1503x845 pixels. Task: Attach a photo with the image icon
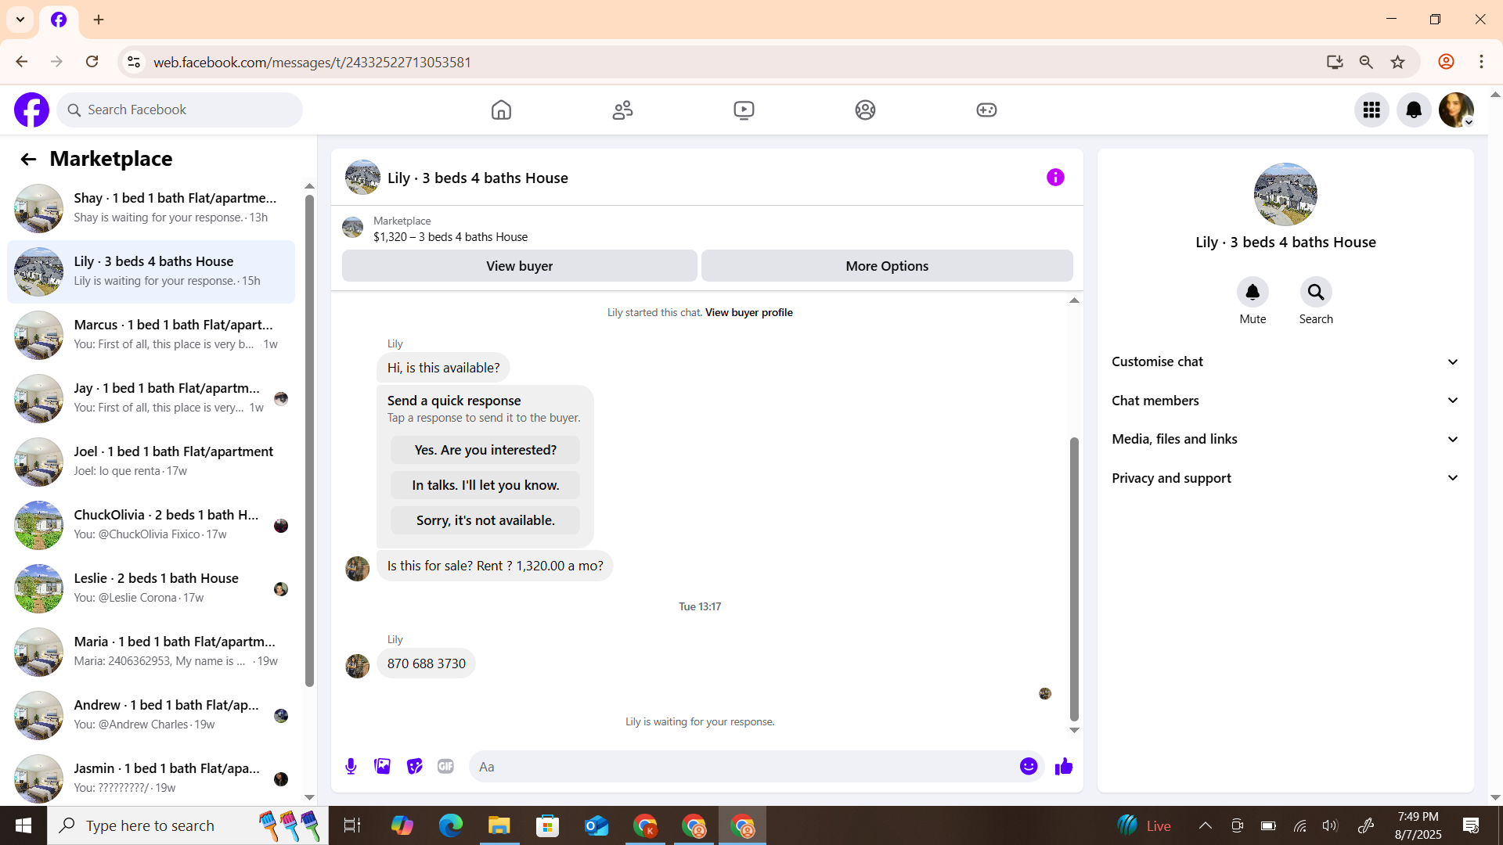pos(382,767)
